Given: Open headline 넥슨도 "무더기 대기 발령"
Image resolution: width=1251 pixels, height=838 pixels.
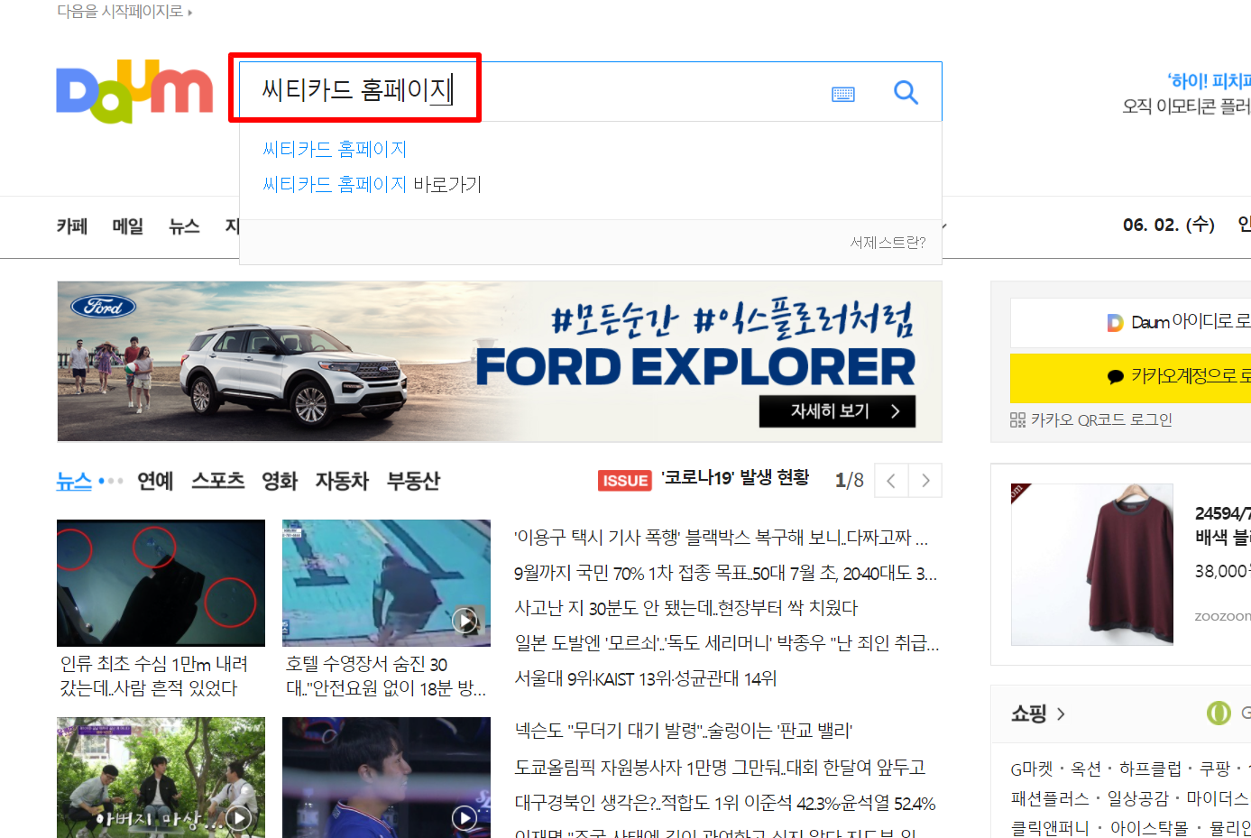Looking at the screenshot, I should coord(683,731).
